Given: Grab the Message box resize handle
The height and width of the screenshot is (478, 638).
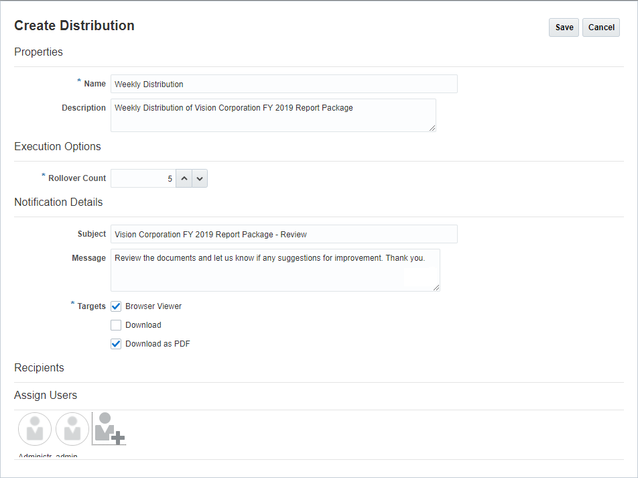Looking at the screenshot, I should pyautogui.click(x=436, y=287).
